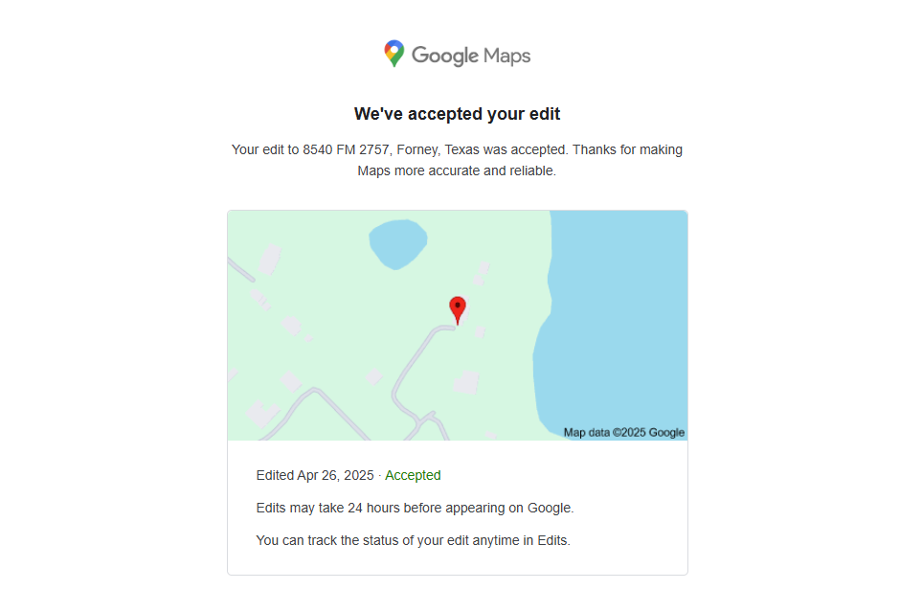Click the small pond on the map

pos(398,243)
